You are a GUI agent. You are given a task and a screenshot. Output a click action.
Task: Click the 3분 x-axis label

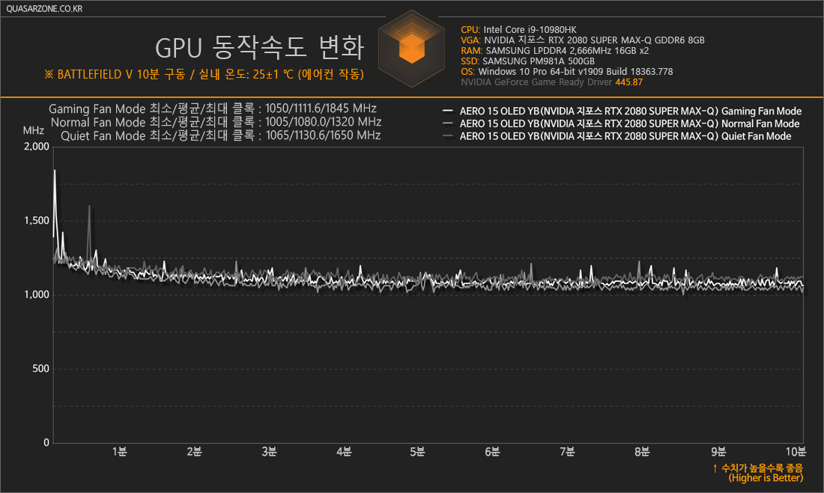coord(269,452)
